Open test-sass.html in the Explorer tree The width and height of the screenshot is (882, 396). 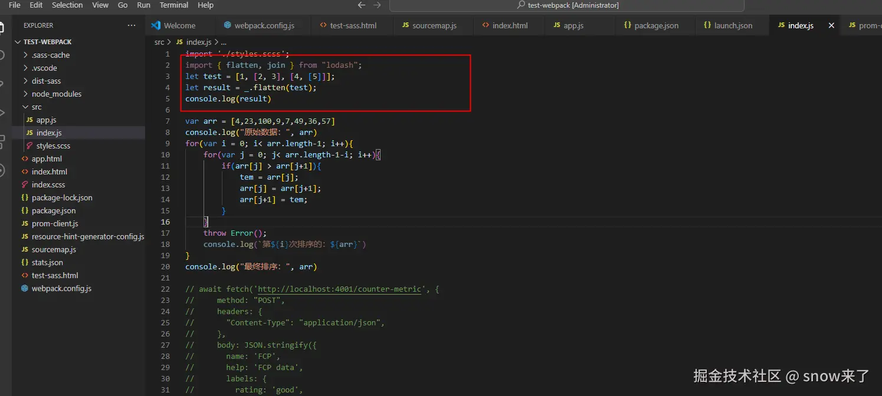pos(78,275)
